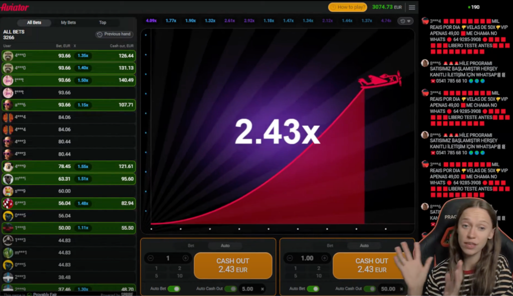Click the Previous hand clock icon

(x=100, y=35)
